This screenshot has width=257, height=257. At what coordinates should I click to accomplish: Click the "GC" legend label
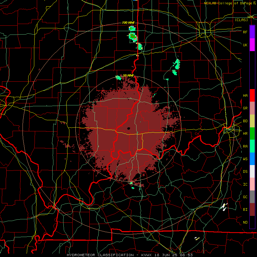(245, 197)
